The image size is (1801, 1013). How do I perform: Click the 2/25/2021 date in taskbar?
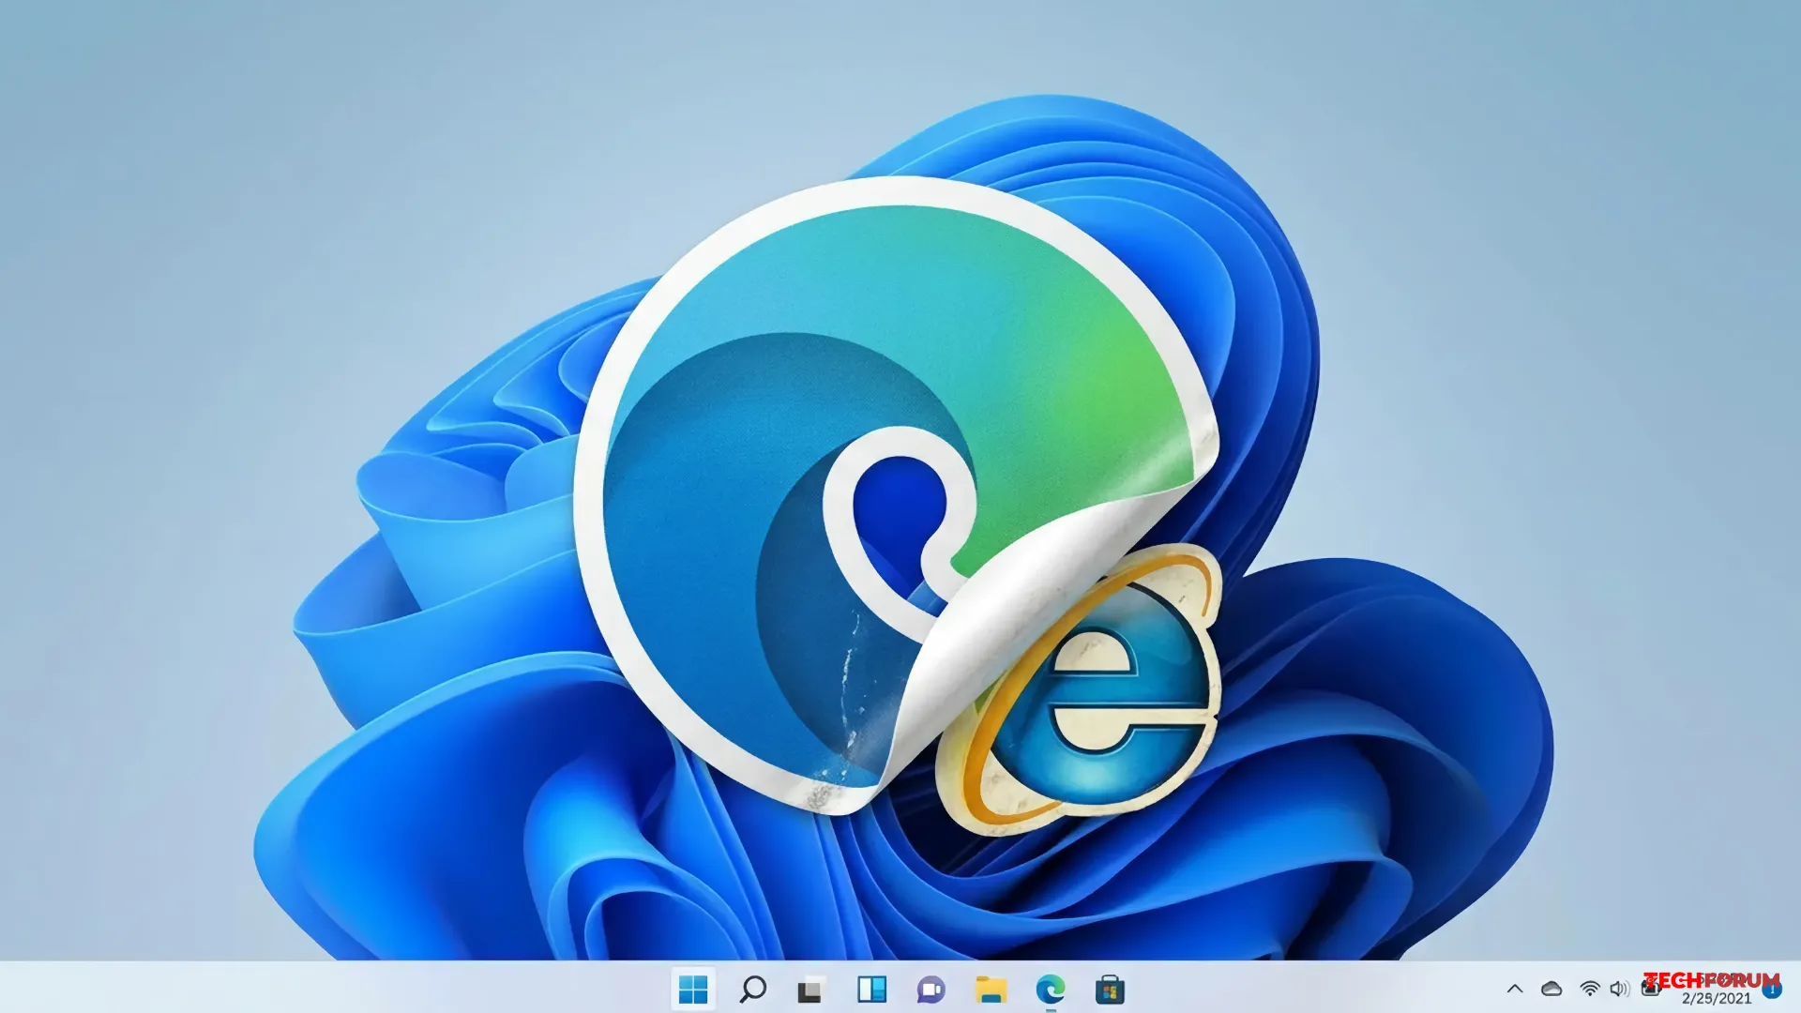1717,999
